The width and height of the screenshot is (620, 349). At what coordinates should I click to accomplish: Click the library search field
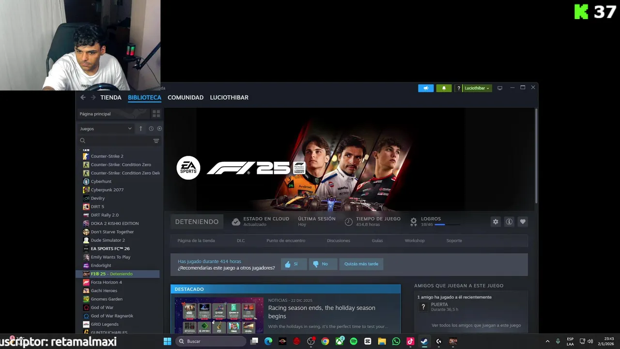coord(115,141)
